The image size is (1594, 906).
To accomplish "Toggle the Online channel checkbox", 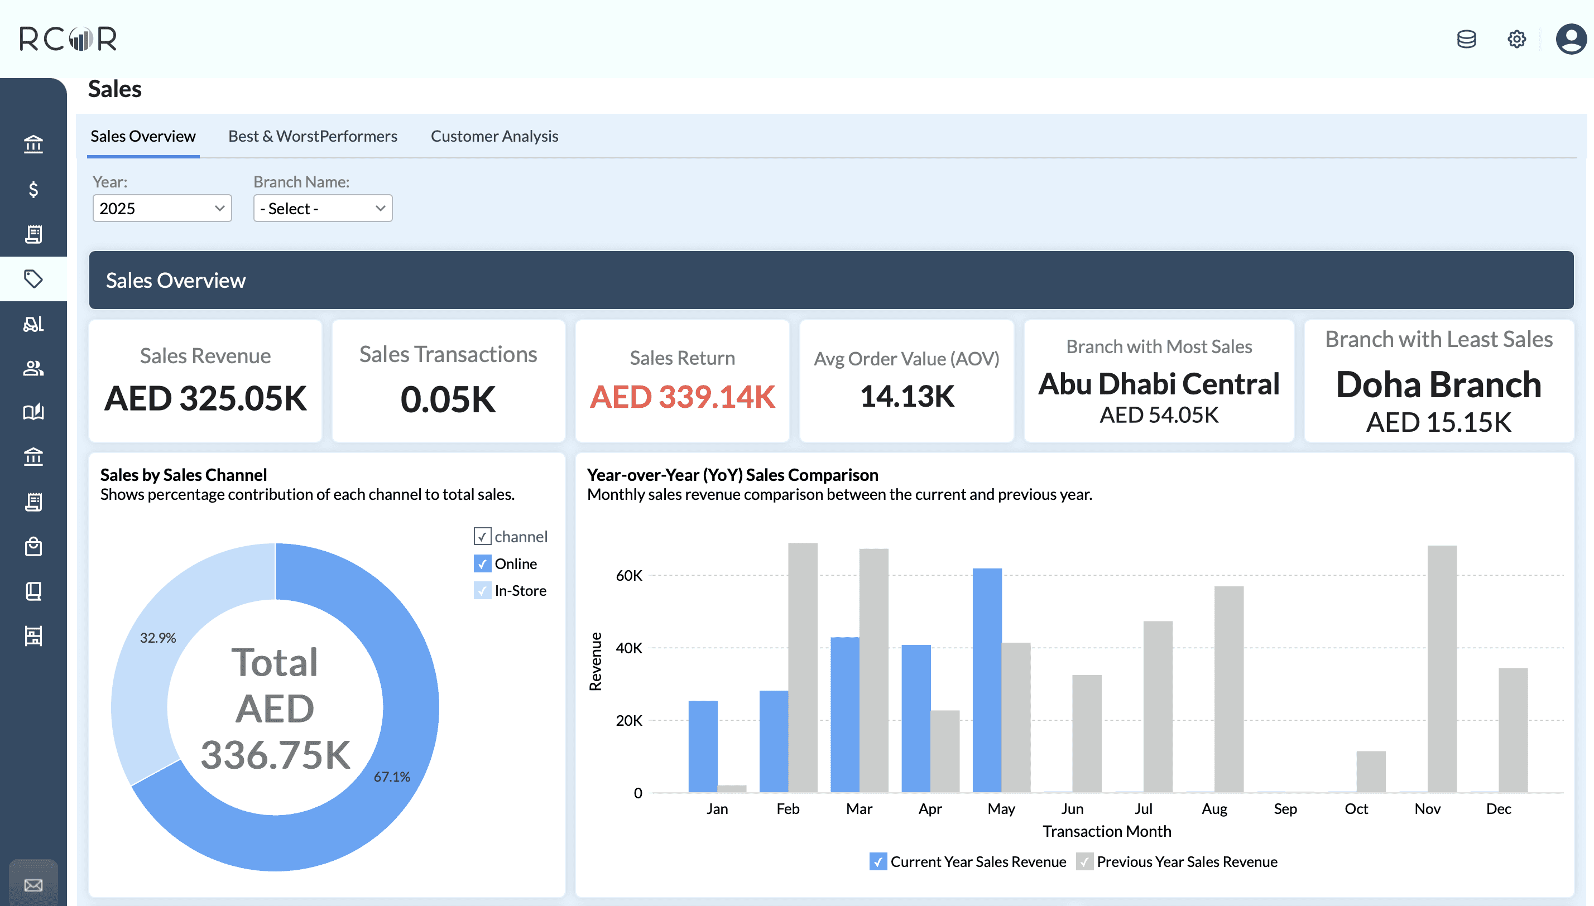I will tap(482, 564).
